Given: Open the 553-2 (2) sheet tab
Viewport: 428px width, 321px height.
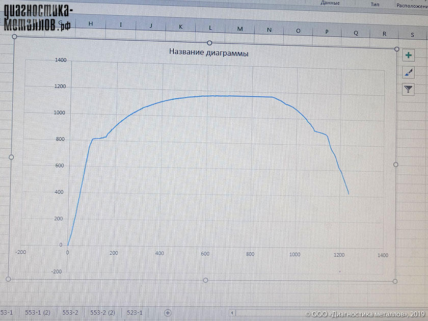Looking at the screenshot, I should coord(102,312).
